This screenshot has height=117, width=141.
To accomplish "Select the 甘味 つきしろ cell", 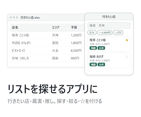I will point(20,58).
